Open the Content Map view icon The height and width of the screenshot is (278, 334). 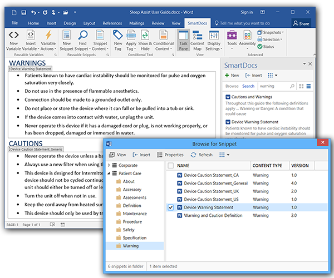click(x=198, y=35)
